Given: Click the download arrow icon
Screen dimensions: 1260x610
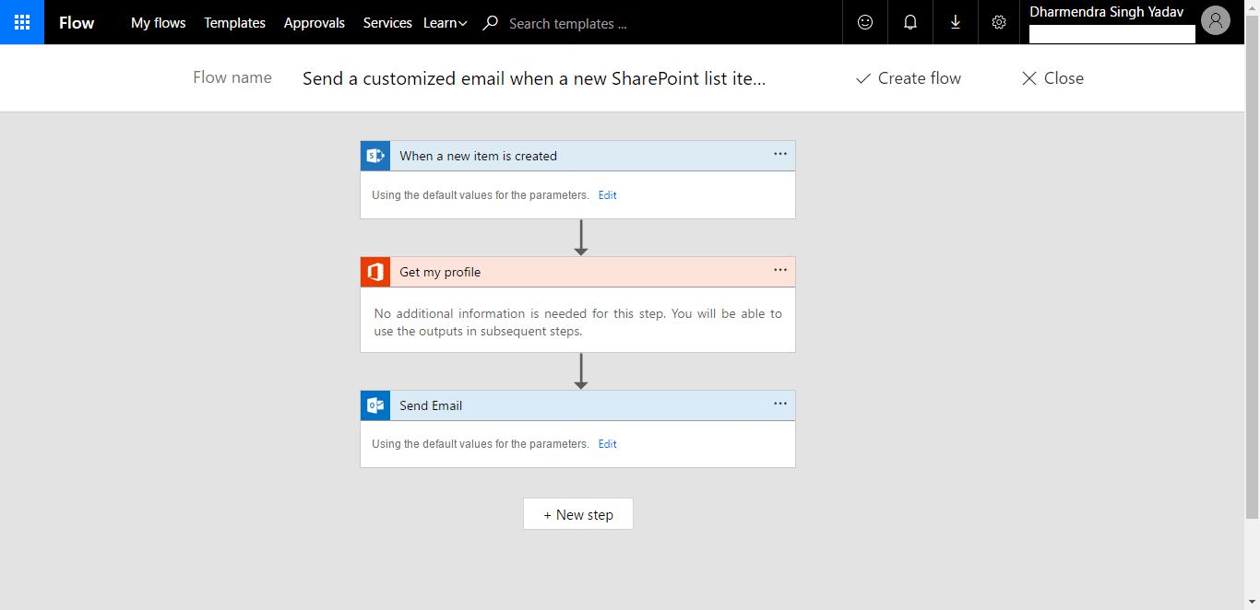Looking at the screenshot, I should coord(956,22).
